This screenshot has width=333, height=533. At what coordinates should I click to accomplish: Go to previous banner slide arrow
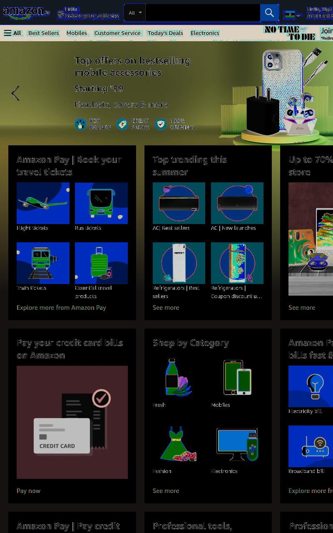15,93
